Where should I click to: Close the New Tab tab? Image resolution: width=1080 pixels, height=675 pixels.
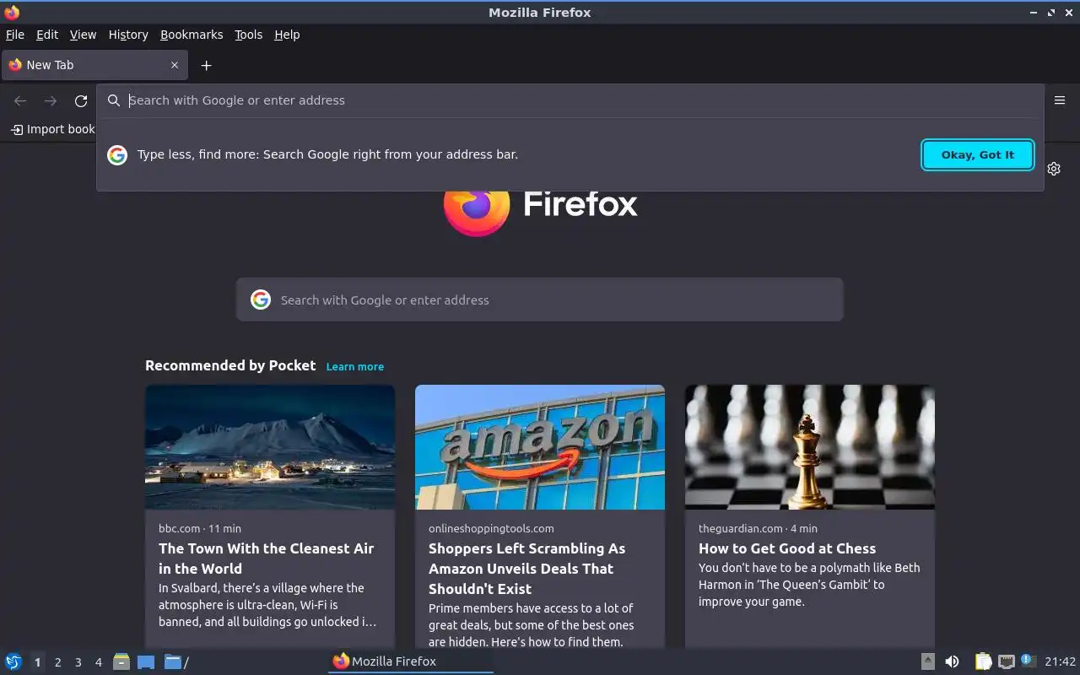coord(175,65)
